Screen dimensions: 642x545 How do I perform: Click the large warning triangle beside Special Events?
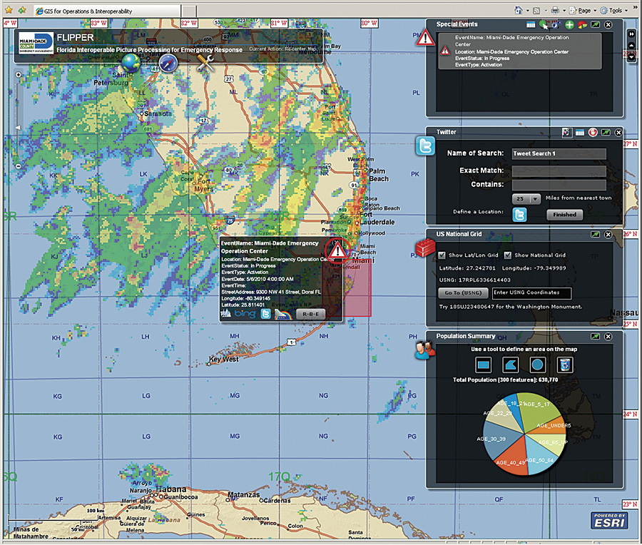click(425, 38)
